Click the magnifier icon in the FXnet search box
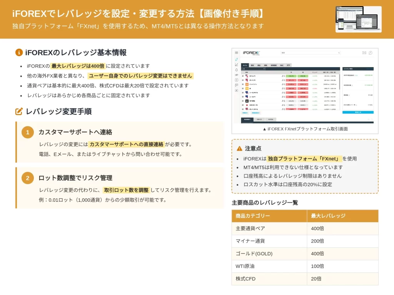 click(x=339, y=53)
